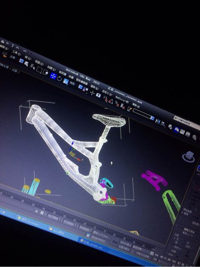Viewport: 200px width, 267px height.
Task: Open the 工具(T) Tools menu
Action: click(x=16, y=53)
